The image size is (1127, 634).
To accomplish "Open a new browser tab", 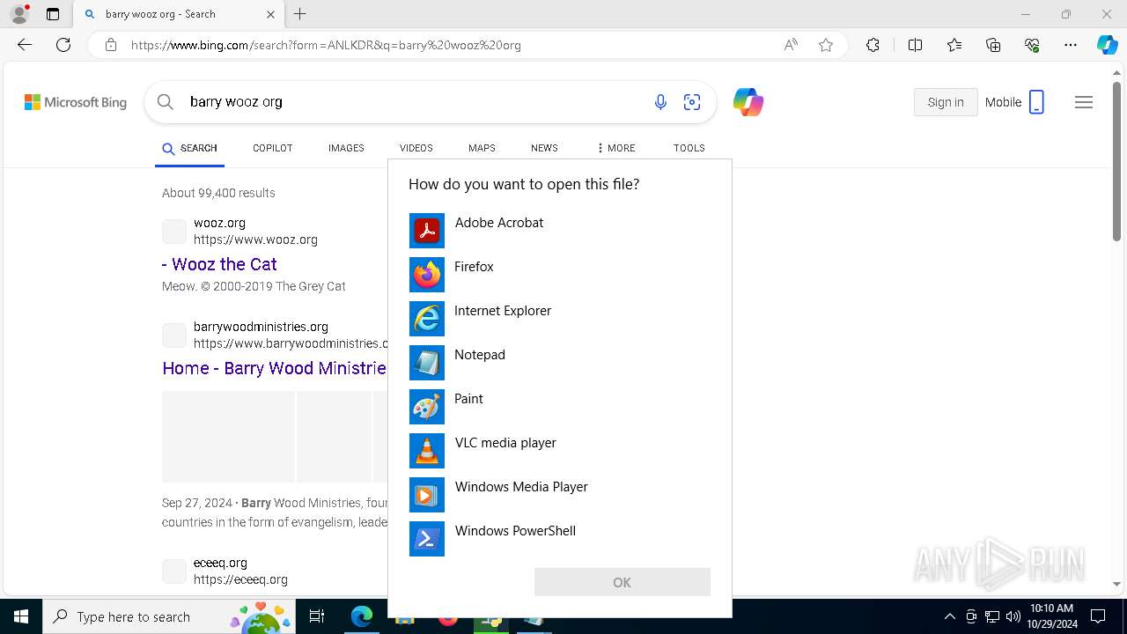I will pyautogui.click(x=300, y=14).
